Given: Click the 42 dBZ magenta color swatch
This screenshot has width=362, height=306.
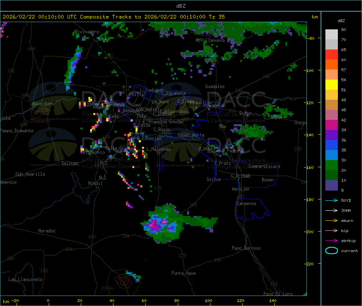Looking at the screenshot, I should [x=331, y=125].
